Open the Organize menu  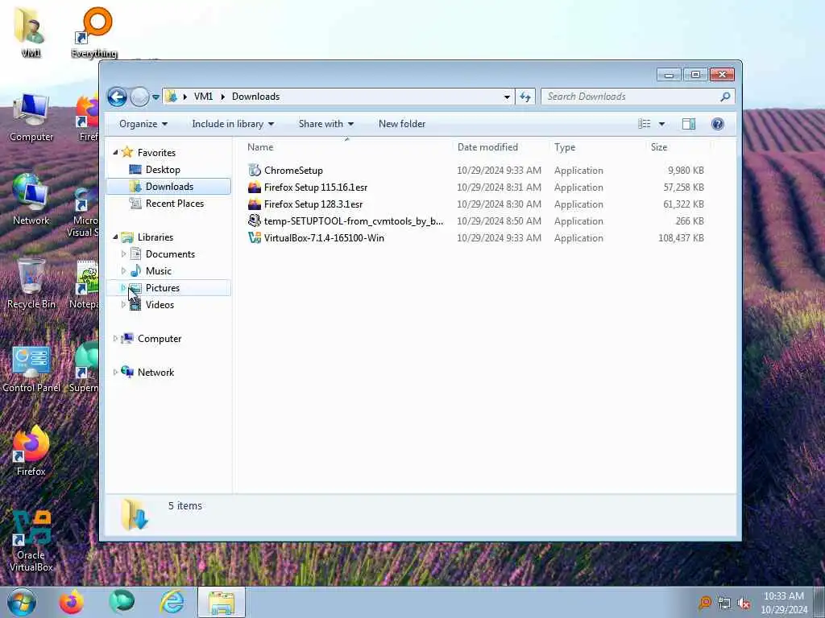tap(143, 124)
